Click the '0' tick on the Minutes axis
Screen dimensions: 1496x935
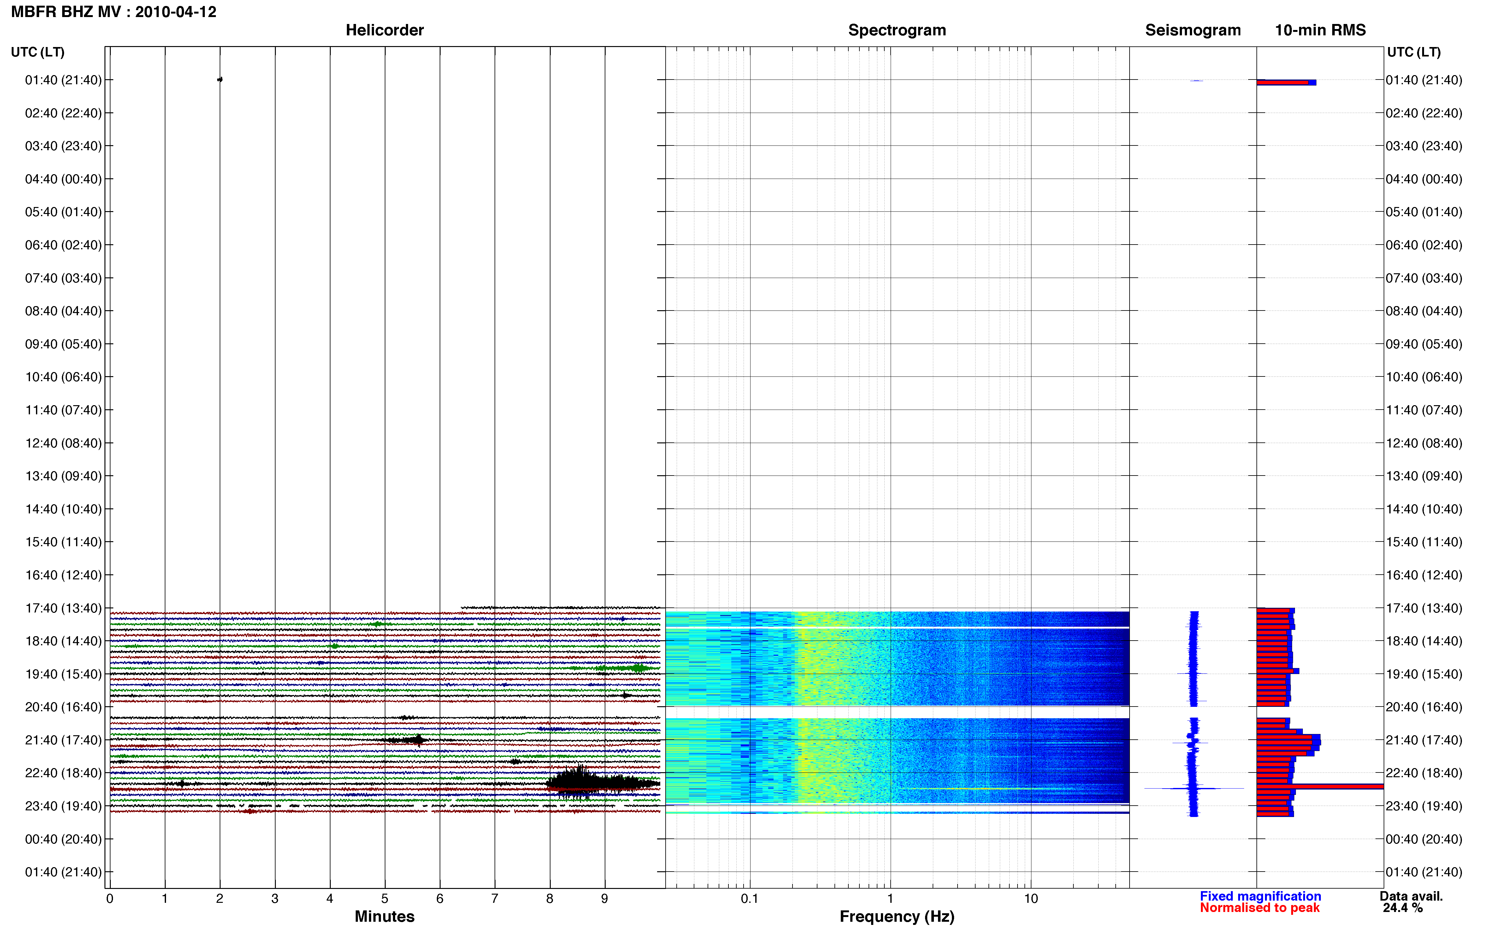coord(110,898)
